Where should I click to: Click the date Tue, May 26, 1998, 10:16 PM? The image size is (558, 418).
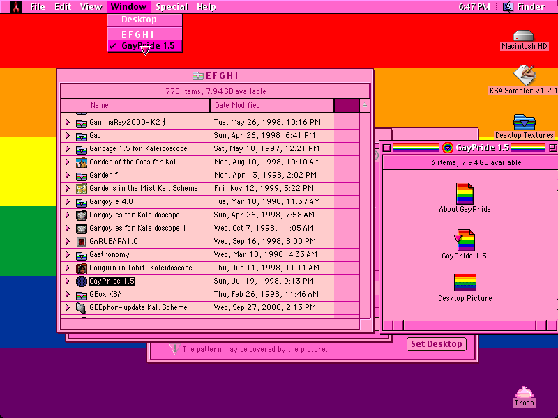(x=267, y=123)
